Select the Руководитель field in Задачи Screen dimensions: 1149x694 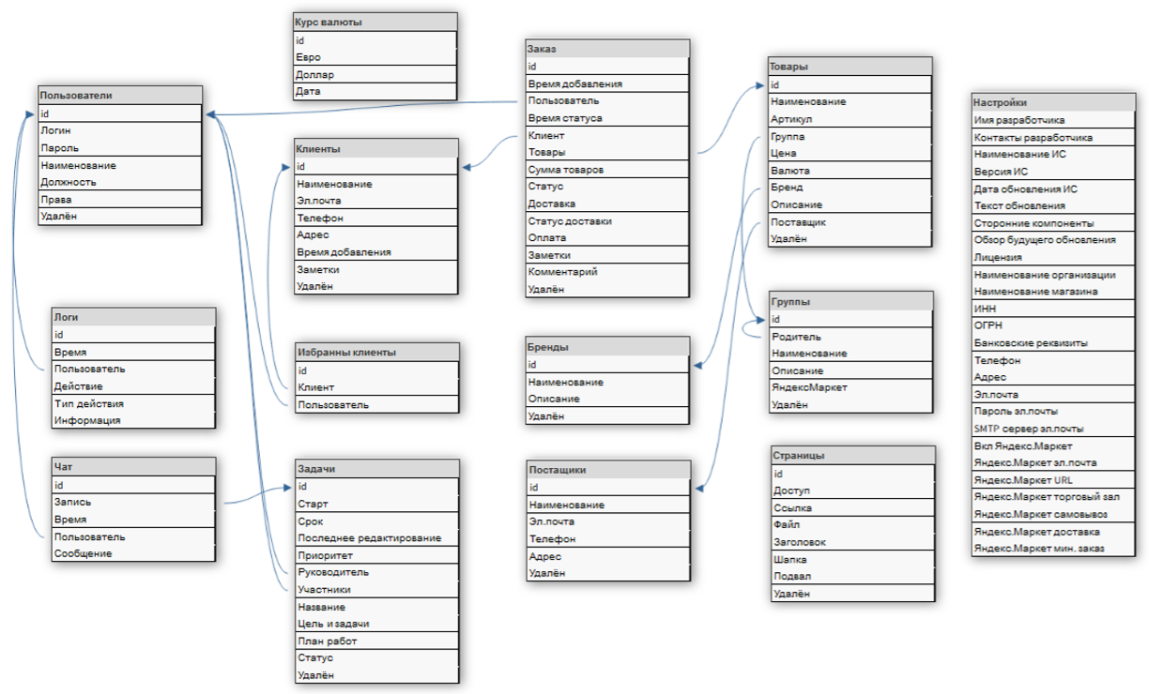coord(376,572)
